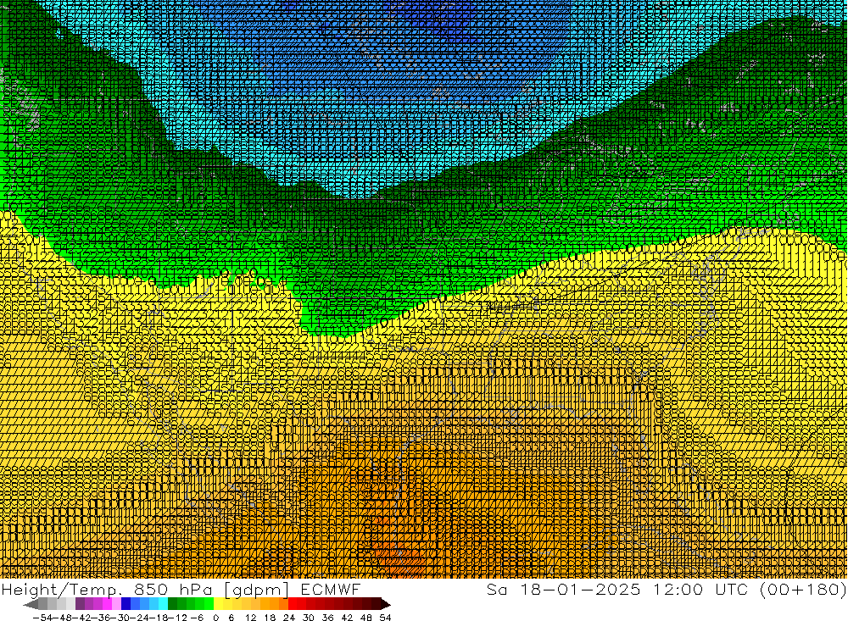Click the cyan legend swatch left of -18

click(x=163, y=604)
